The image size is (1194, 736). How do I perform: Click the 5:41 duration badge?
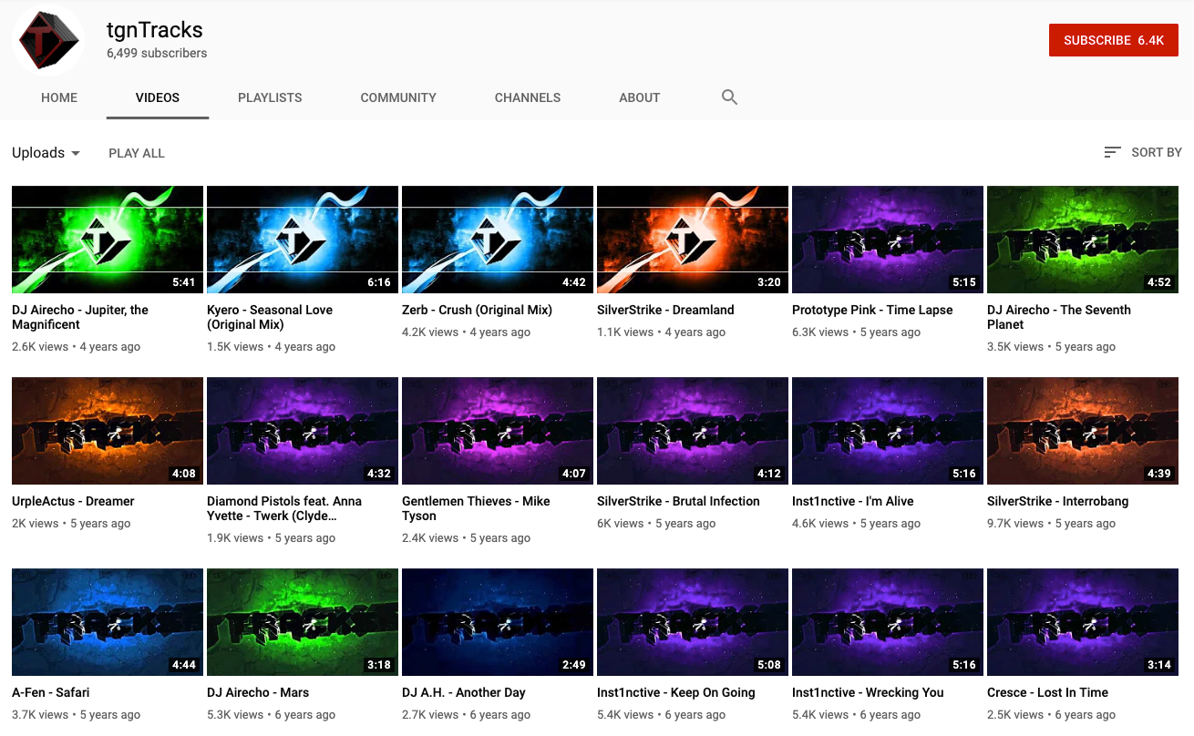tap(184, 282)
